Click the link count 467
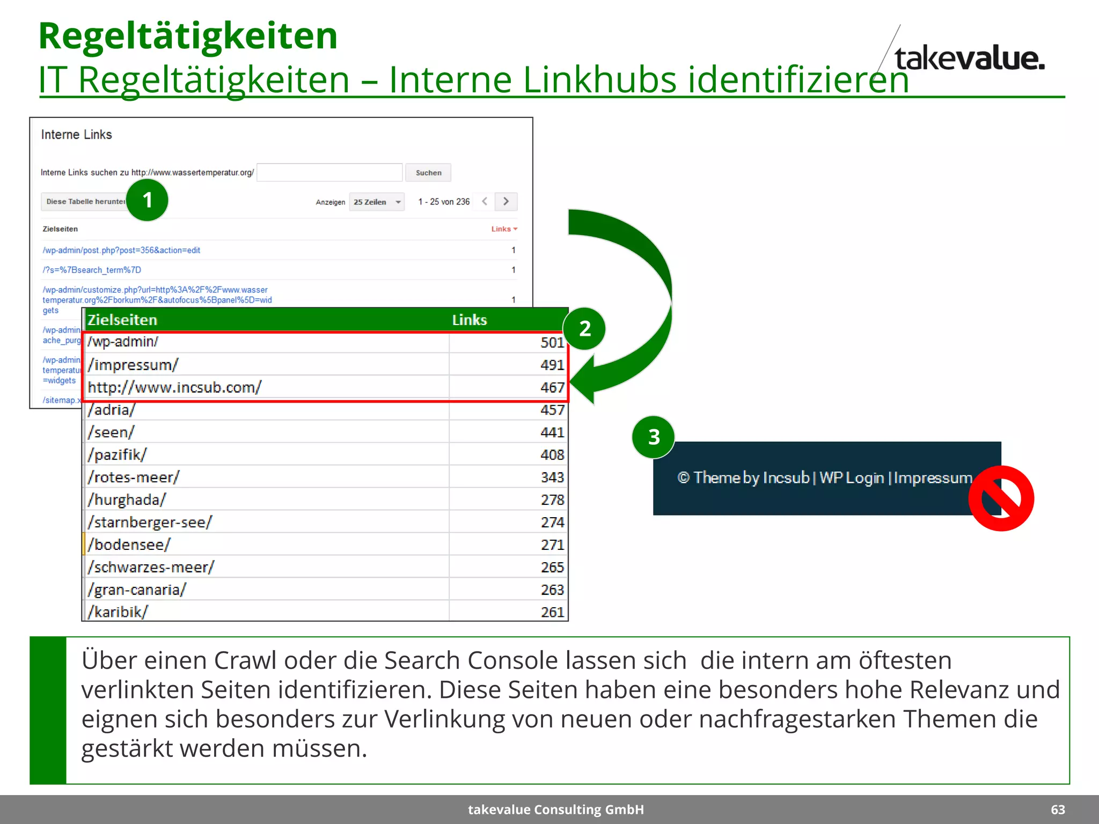1099x824 pixels. tap(552, 388)
